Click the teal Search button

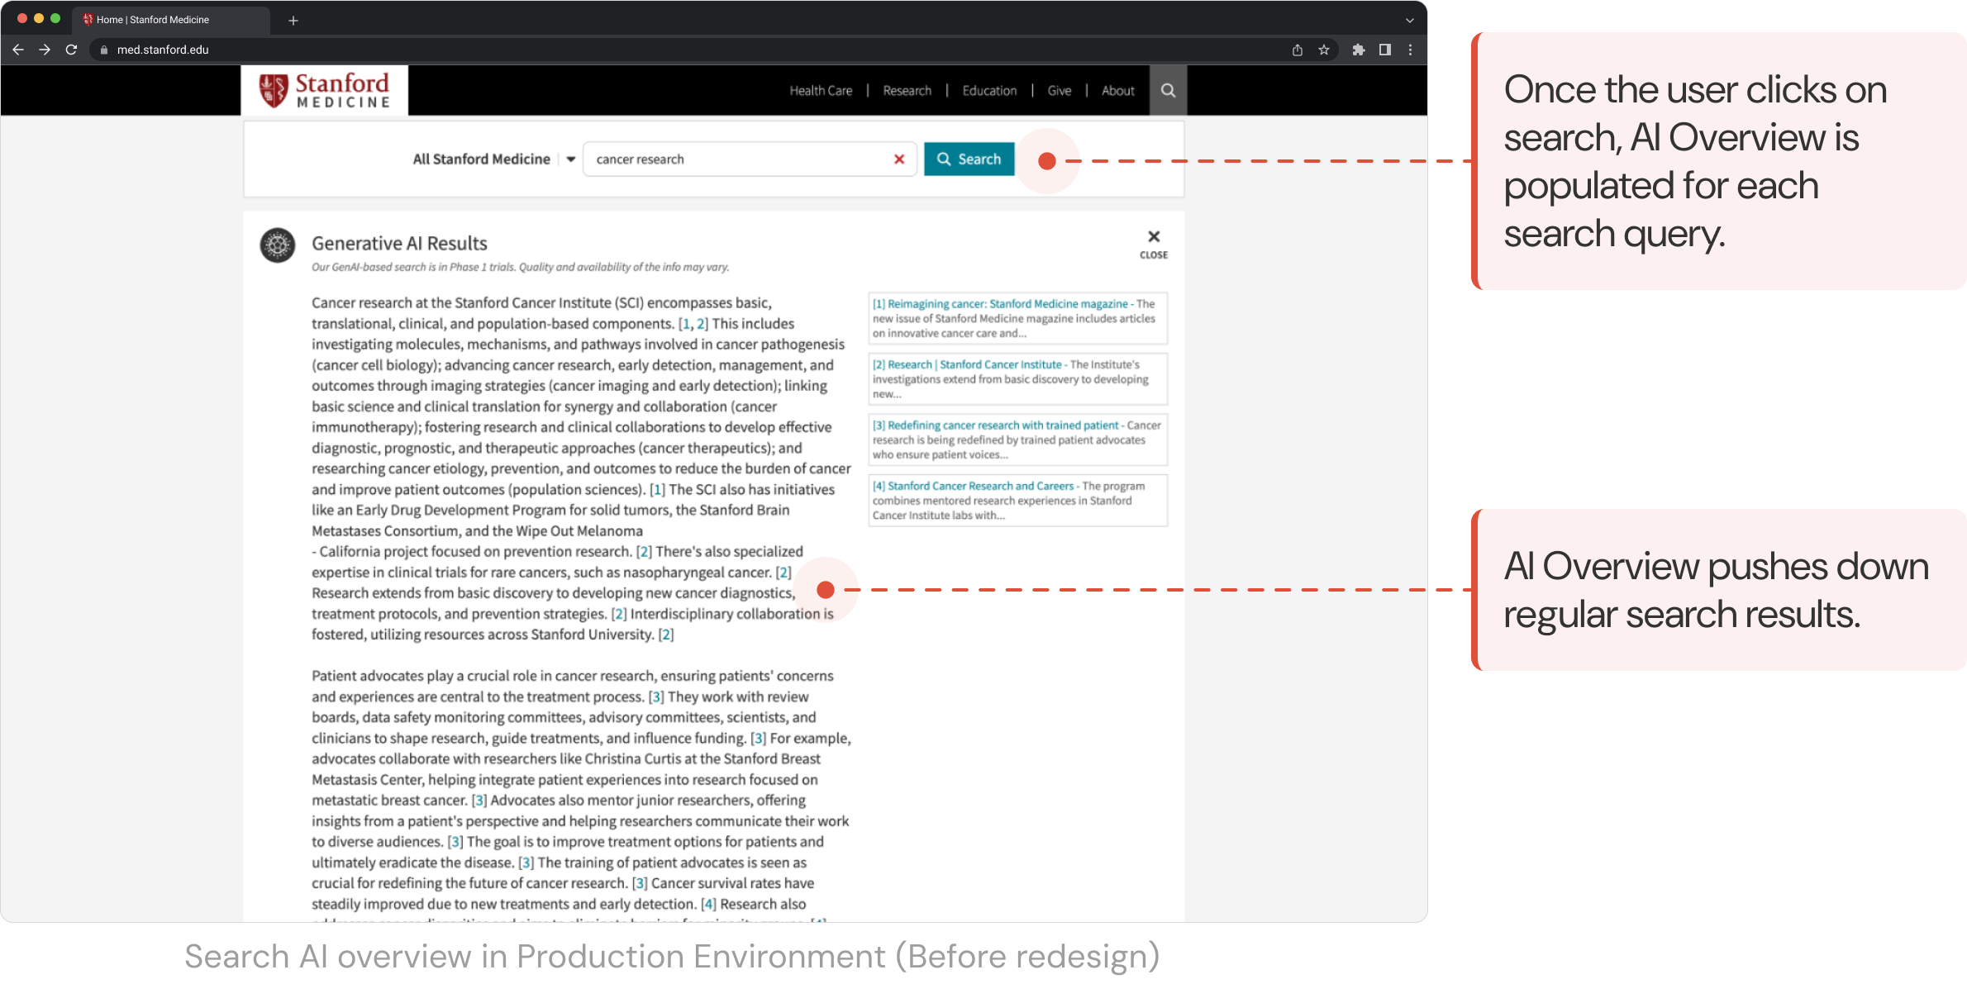click(x=969, y=159)
